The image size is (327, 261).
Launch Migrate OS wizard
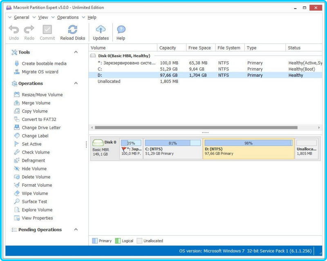40,72
